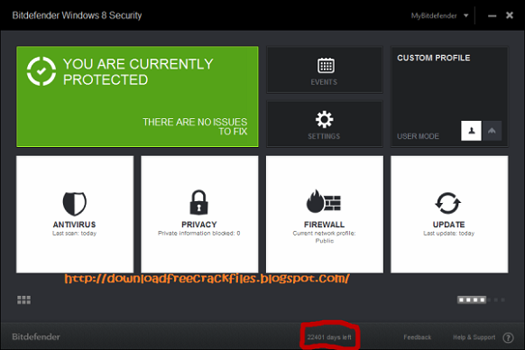This screenshot has width=525, height=350.
Task: Click 'Current network profile: Public' text
Action: coord(324,237)
